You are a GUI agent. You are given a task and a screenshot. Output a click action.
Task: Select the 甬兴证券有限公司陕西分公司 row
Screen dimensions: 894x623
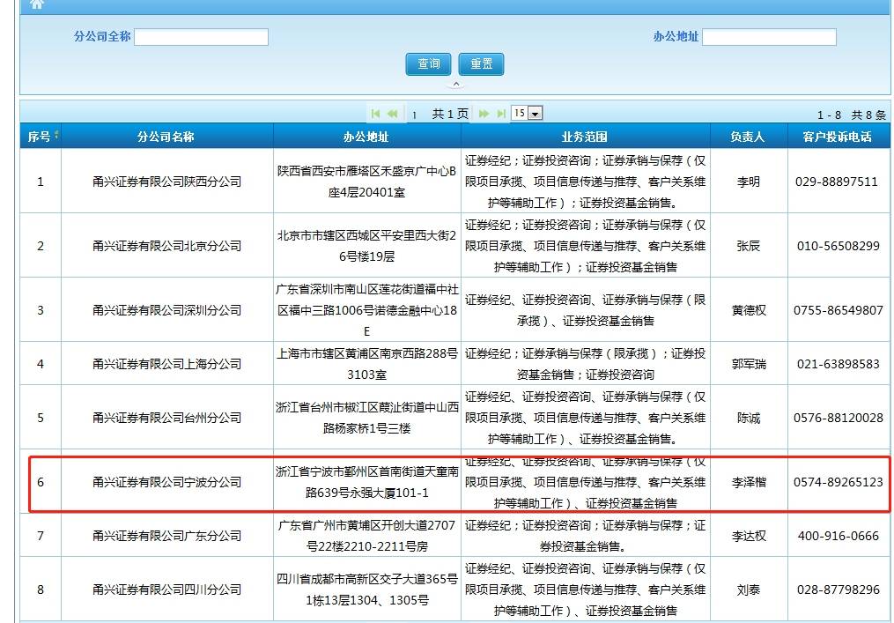[166, 182]
